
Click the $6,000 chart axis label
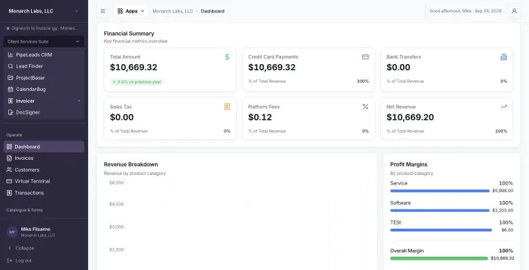[116, 183]
